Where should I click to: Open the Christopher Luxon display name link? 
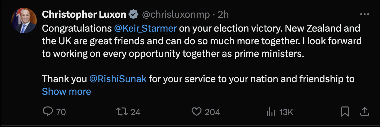84,15
